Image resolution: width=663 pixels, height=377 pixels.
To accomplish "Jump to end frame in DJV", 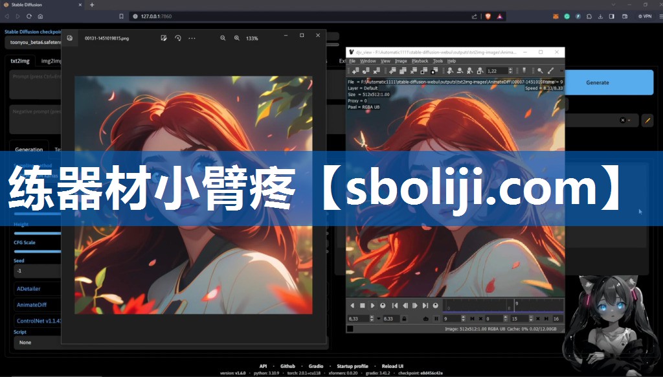I will click(425, 305).
